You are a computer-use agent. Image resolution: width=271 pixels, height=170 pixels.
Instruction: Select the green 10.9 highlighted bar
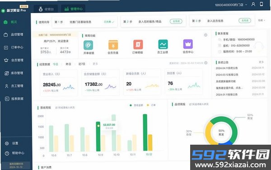(98, 137)
